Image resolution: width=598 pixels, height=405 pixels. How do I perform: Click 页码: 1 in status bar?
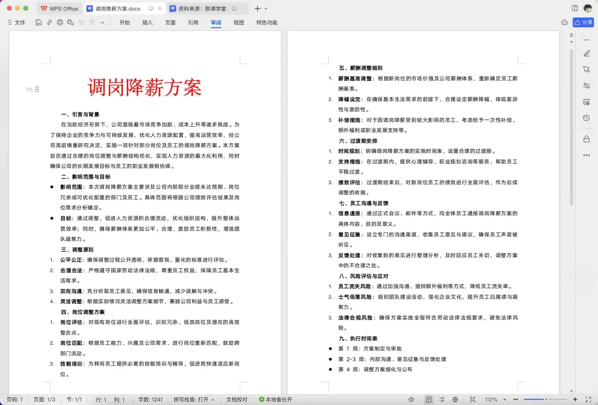[x=14, y=399]
